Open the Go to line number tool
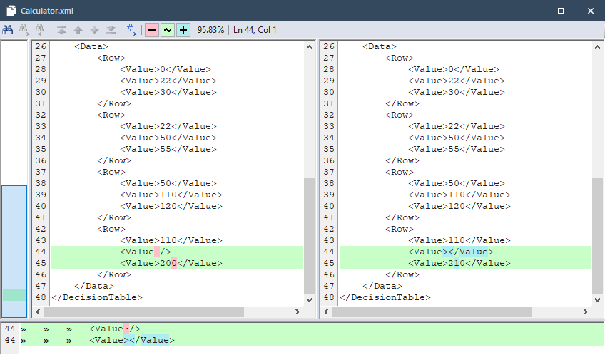This screenshot has width=605, height=355. (x=131, y=30)
